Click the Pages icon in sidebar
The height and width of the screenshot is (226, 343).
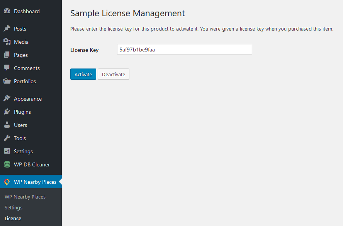pos(7,55)
